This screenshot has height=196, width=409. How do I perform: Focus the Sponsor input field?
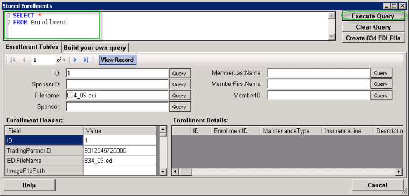pos(117,106)
